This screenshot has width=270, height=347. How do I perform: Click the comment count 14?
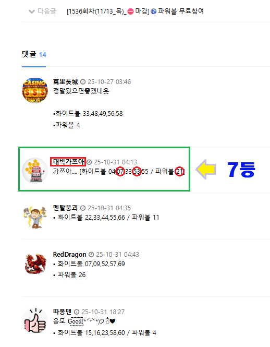coord(42,55)
